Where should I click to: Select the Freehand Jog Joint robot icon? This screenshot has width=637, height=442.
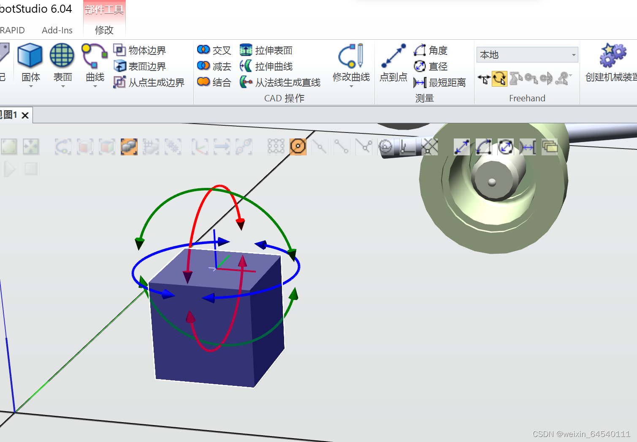[515, 79]
